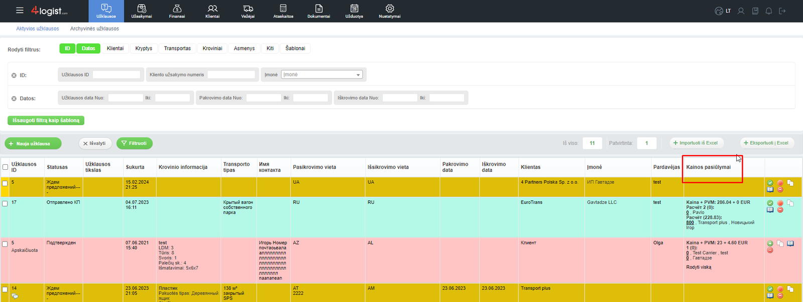803x302 pixels.
Task: Go to the Vežėjai module
Action: (248, 11)
